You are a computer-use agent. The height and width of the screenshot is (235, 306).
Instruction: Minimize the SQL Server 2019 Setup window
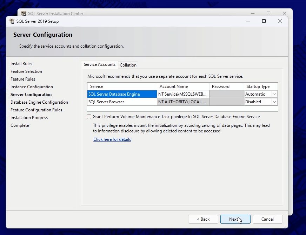coord(248,21)
